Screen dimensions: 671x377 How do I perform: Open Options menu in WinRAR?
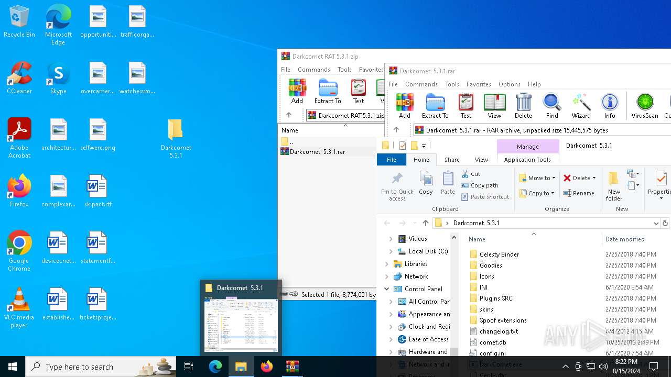pos(509,84)
